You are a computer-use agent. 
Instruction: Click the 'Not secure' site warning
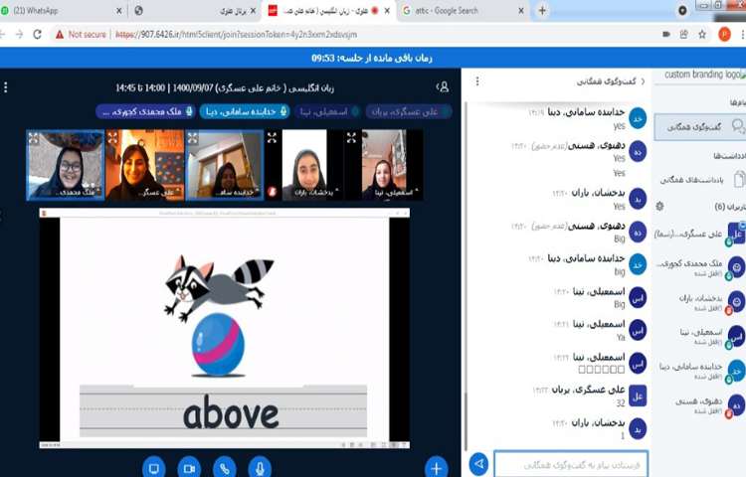pos(81,34)
